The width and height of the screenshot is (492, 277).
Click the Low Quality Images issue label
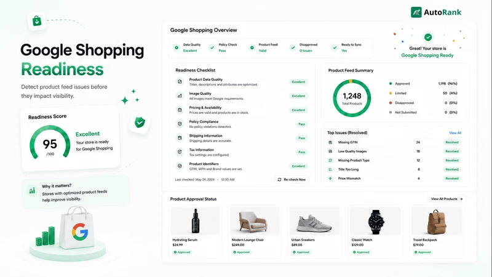coord(352,151)
